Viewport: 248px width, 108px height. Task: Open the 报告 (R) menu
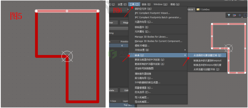coord(146,4)
